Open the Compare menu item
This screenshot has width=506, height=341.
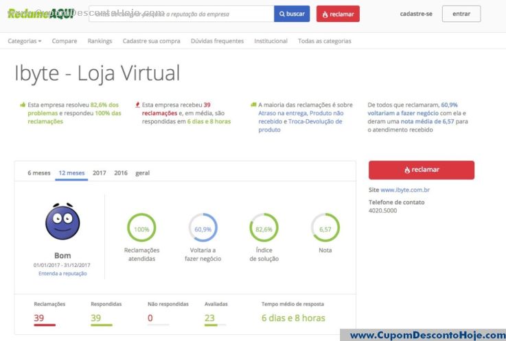(65, 41)
